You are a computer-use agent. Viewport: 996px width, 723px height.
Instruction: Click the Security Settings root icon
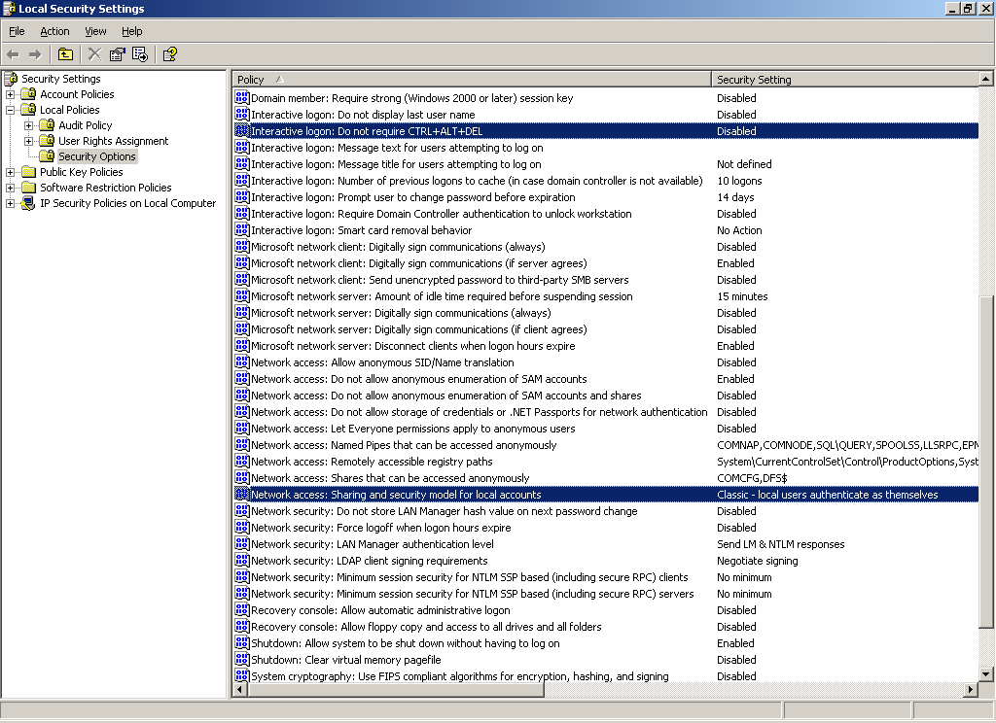11,79
